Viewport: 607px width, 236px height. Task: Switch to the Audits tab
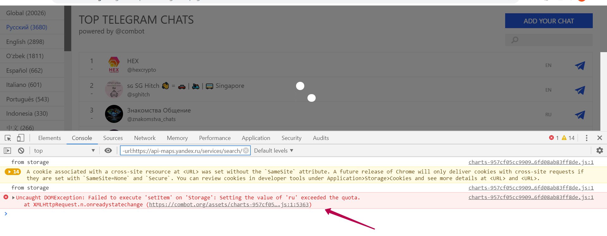[321, 138]
